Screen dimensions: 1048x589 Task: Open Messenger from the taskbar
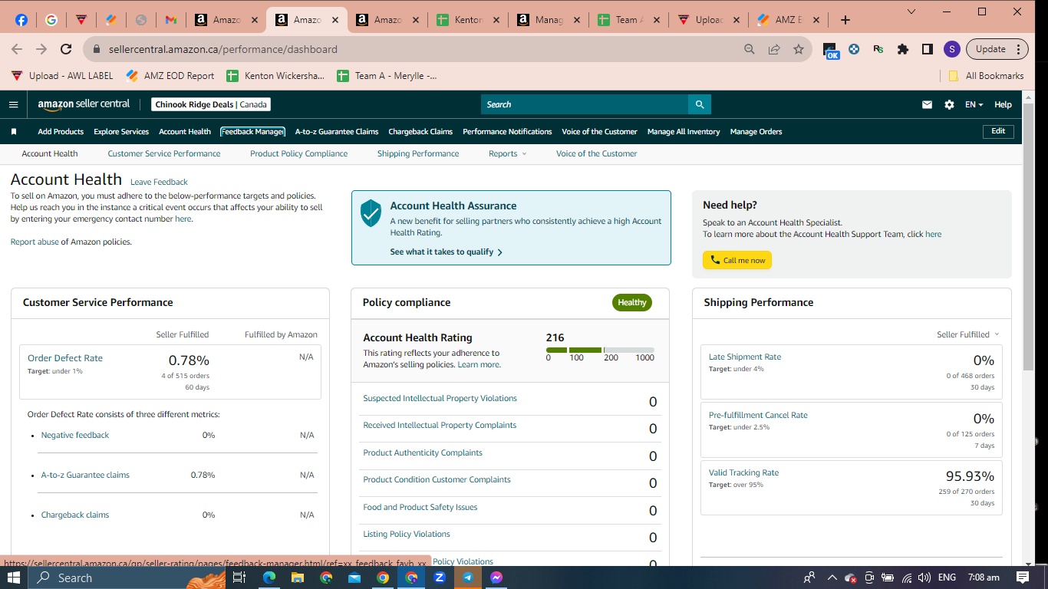pyautogui.click(x=496, y=577)
